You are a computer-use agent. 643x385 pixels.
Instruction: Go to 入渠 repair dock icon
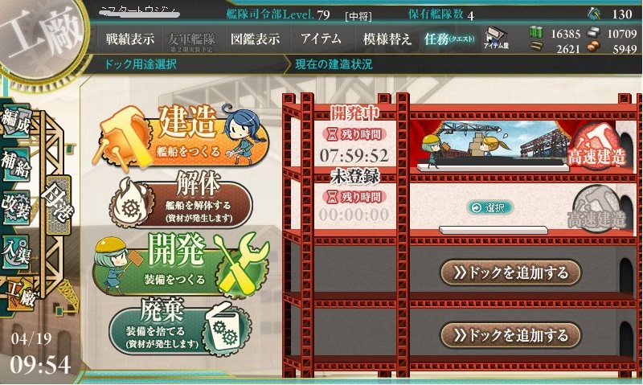[16, 252]
